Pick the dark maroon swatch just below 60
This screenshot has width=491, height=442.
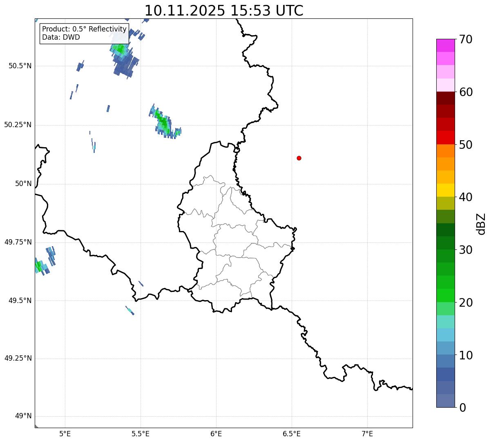pyautogui.click(x=445, y=98)
